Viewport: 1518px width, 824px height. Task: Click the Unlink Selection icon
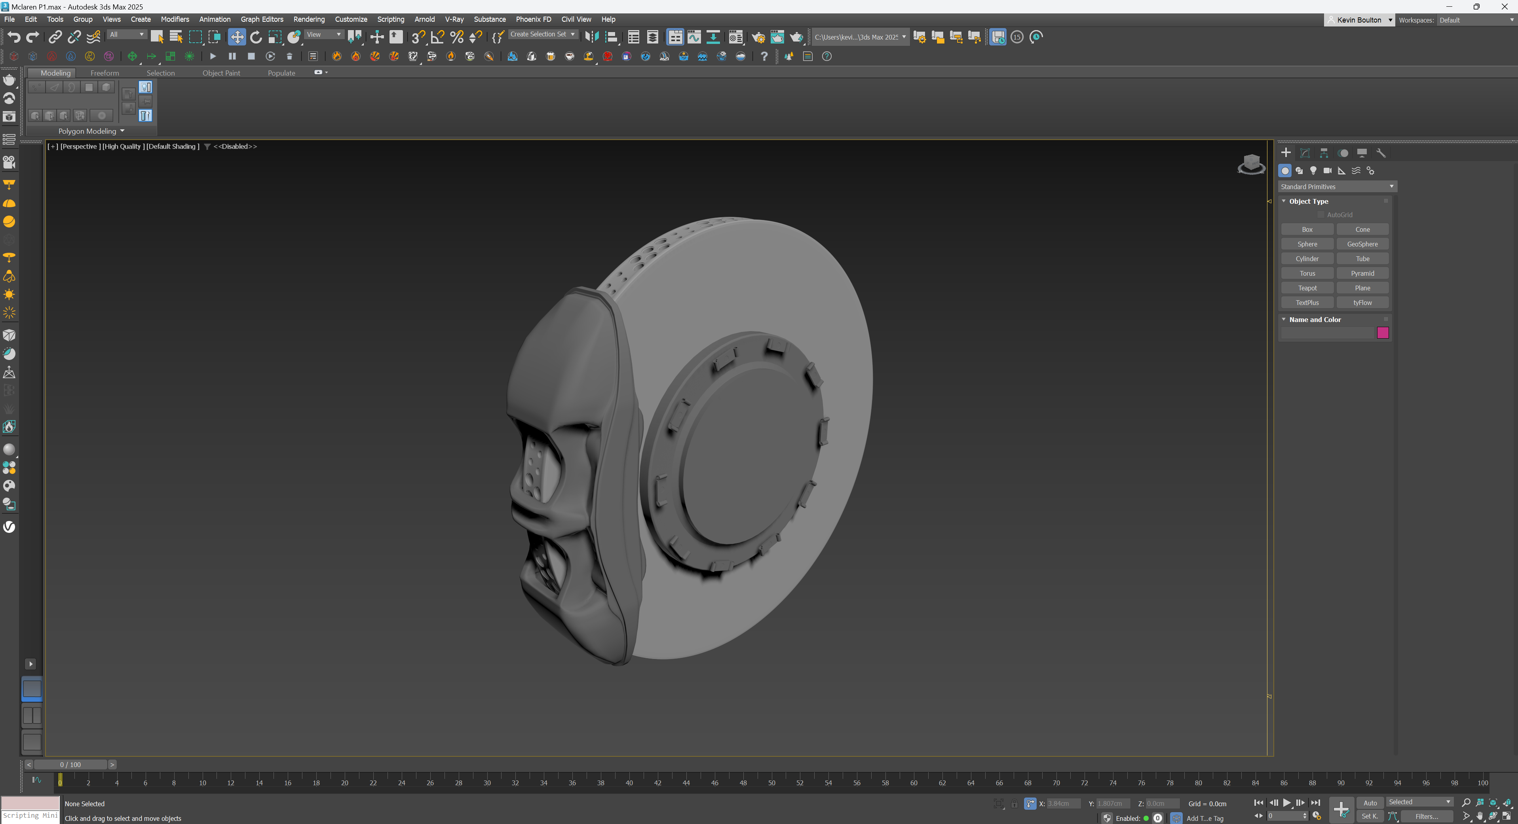coord(74,37)
